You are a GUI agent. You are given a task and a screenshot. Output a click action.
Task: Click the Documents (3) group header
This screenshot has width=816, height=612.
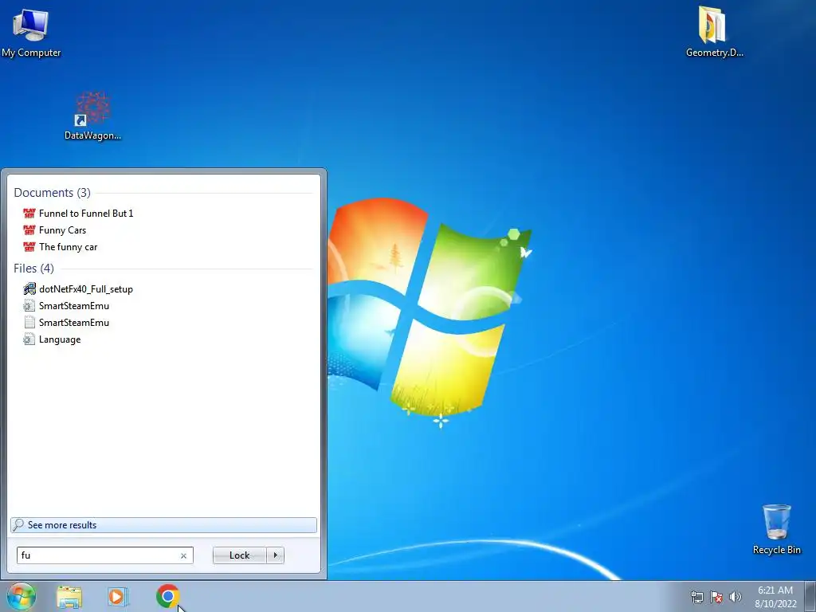tap(52, 193)
